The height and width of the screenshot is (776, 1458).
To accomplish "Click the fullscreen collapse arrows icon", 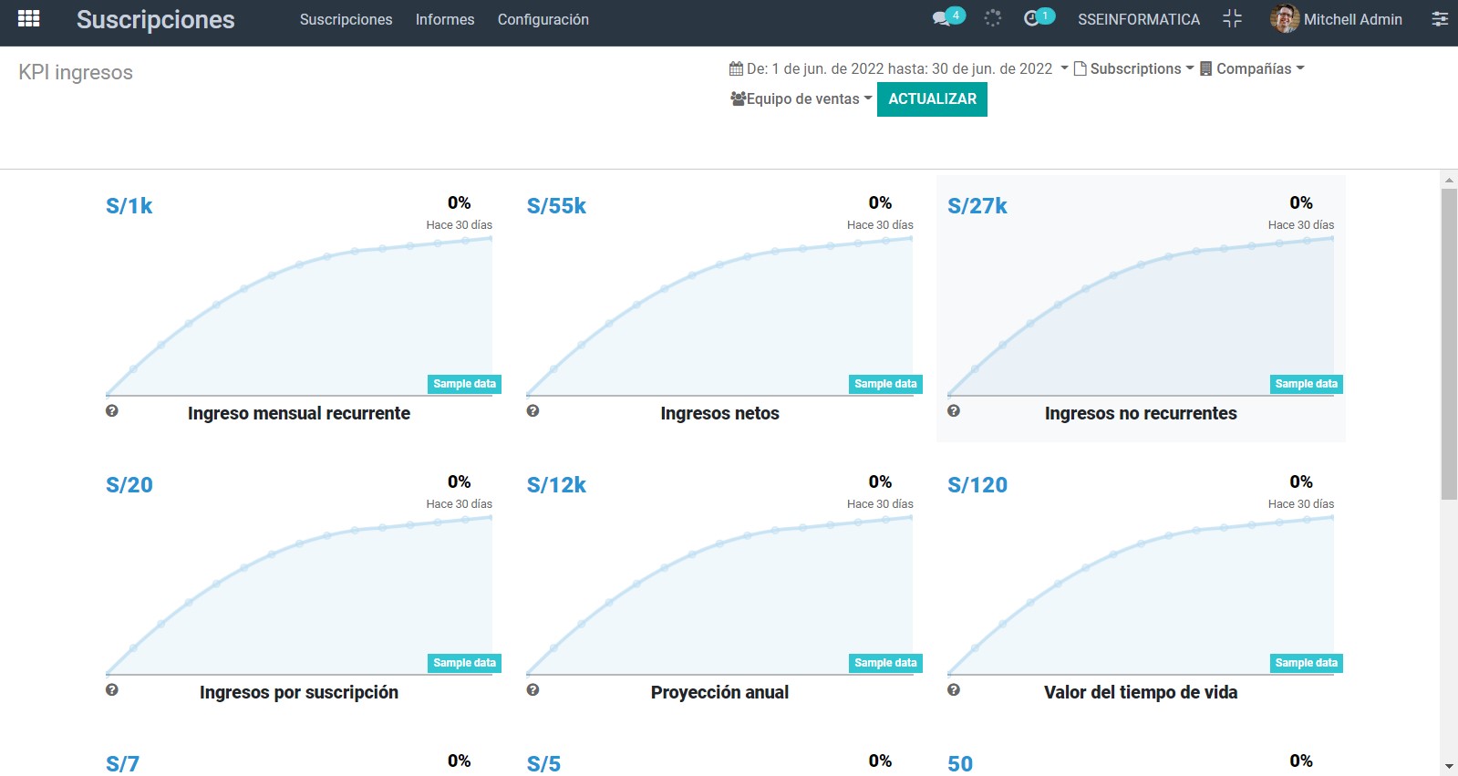I will (1233, 18).
